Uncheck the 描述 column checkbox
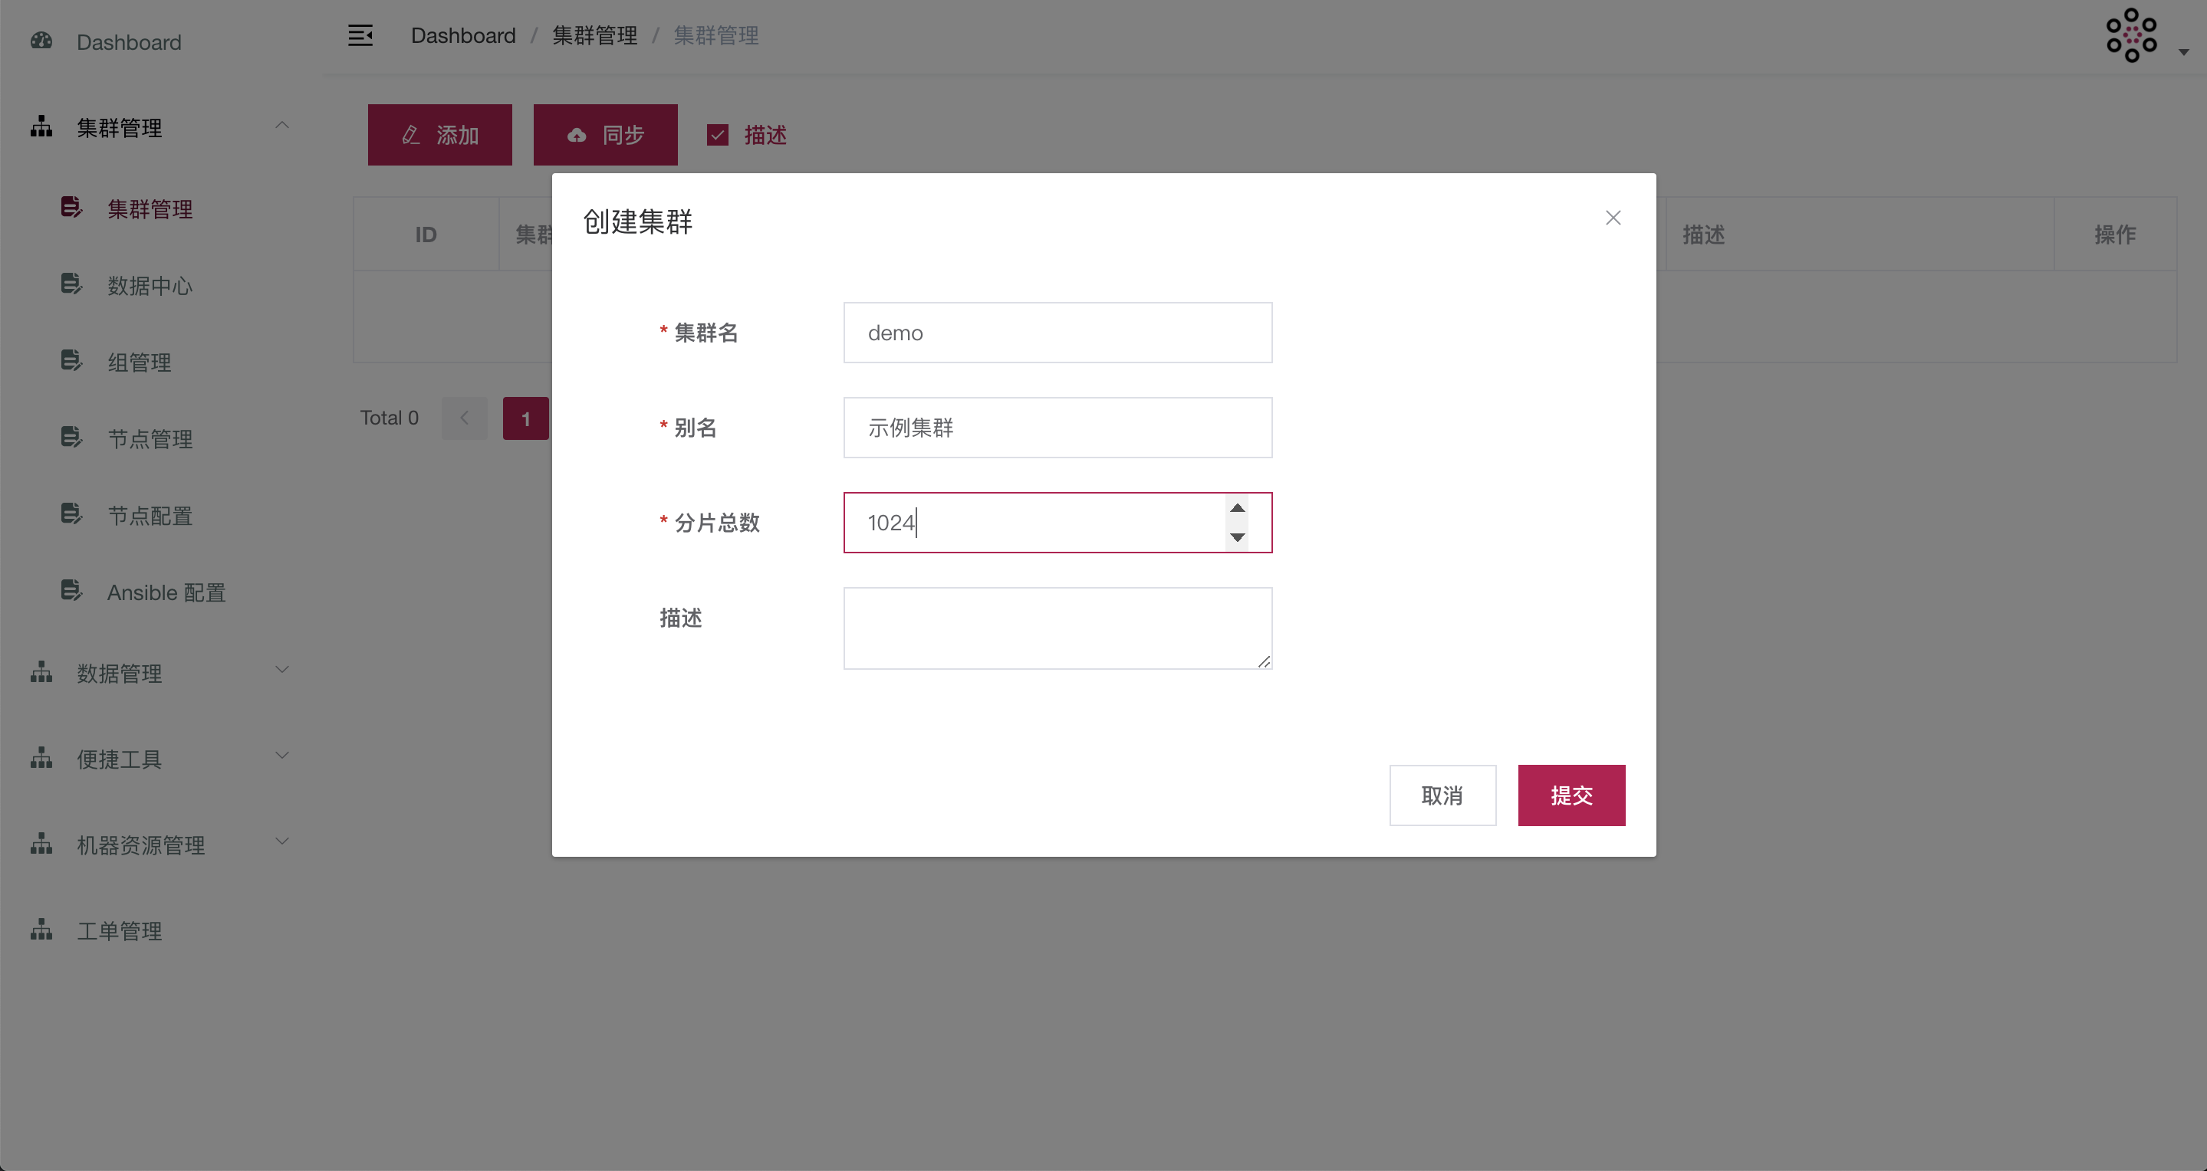Image resolution: width=2207 pixels, height=1171 pixels. [x=717, y=135]
